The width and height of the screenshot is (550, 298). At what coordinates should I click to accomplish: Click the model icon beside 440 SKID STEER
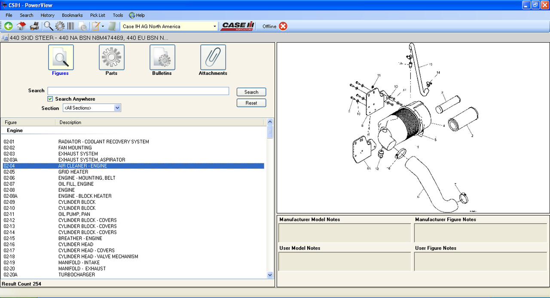pos(4,38)
